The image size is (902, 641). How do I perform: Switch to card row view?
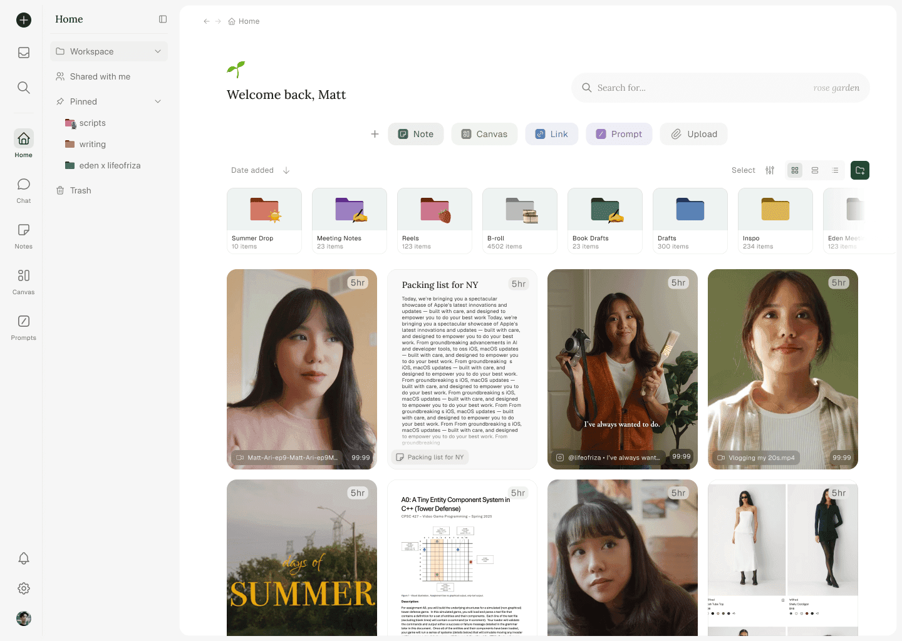(x=815, y=170)
